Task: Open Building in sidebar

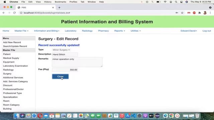Action: point(7,109)
